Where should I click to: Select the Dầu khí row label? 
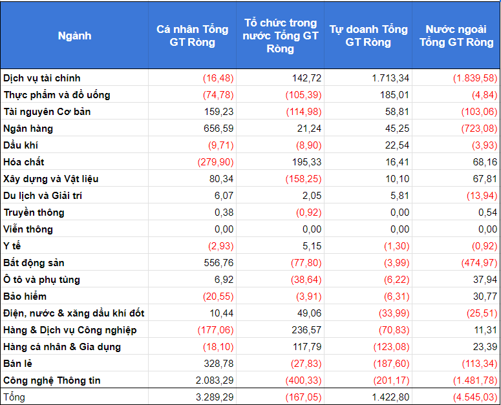pyautogui.click(x=21, y=145)
